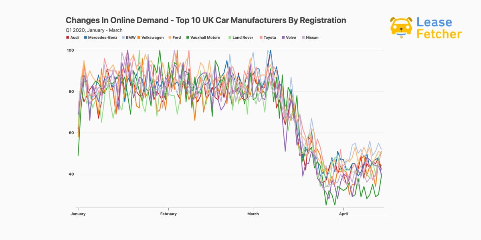The width and height of the screenshot is (481, 240).
Task: Click the x-axis label February
Action: pos(168,214)
